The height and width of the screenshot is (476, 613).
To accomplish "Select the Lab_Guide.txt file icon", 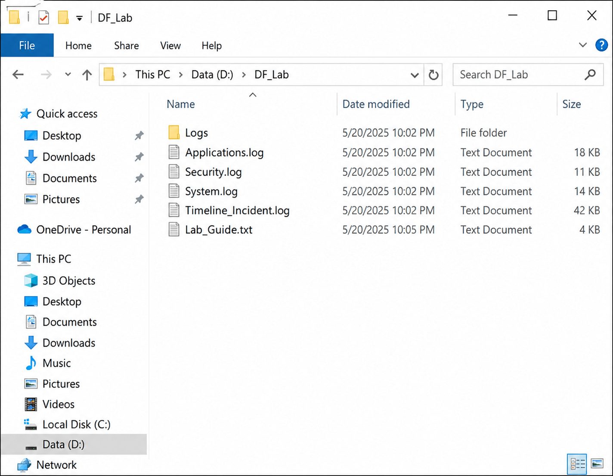I will (174, 230).
